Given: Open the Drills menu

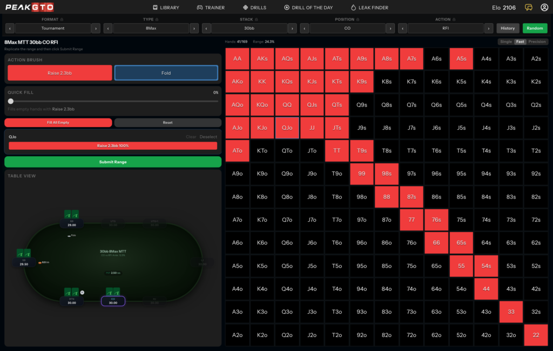Looking at the screenshot, I should [x=254, y=8].
